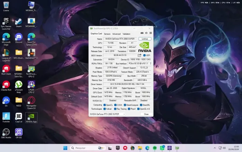Click the taskbar volume icon

pos(224,148)
